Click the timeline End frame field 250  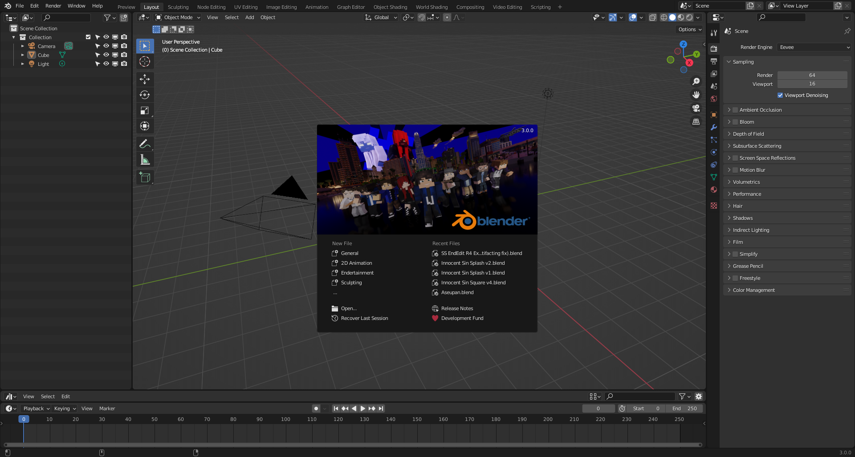pyautogui.click(x=685, y=408)
